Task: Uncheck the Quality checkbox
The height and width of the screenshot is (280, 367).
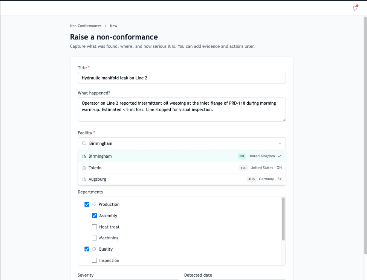Action: click(87, 249)
